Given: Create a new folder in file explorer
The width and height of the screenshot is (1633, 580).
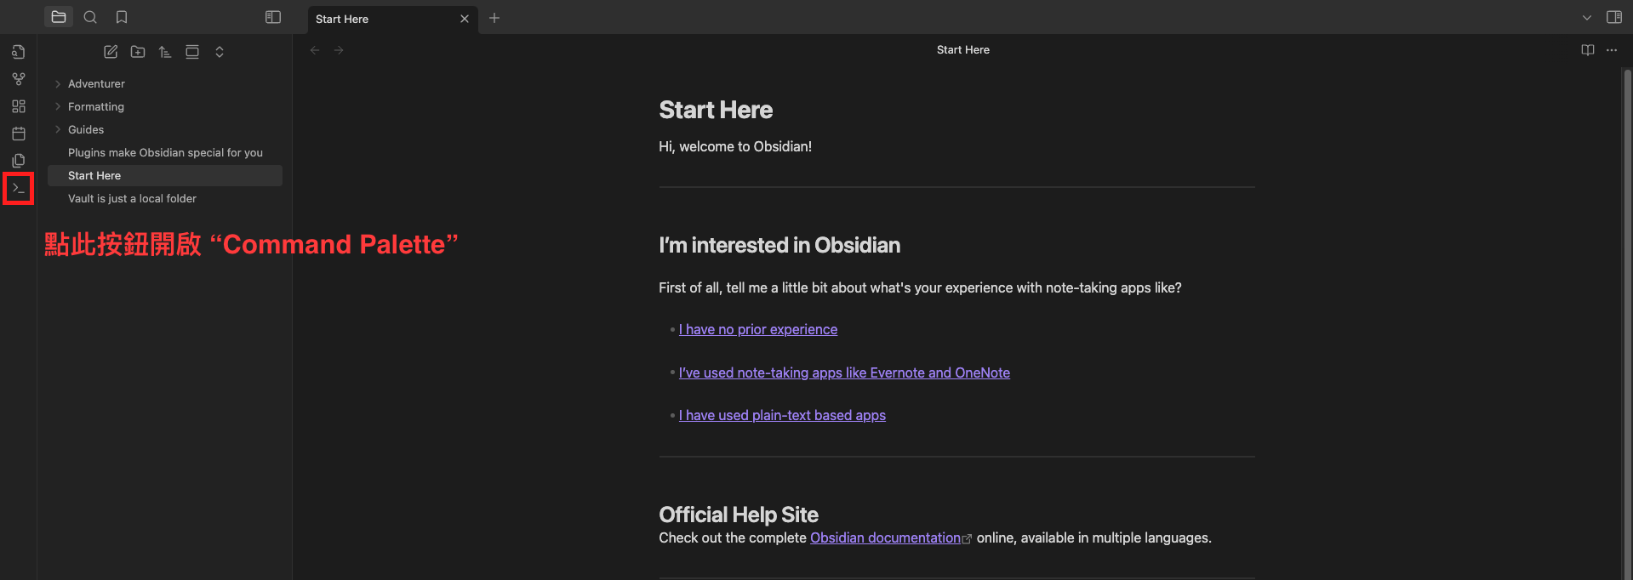Looking at the screenshot, I should click(x=138, y=52).
